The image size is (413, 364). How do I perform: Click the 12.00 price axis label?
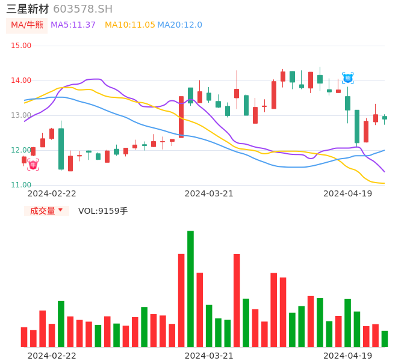click(21, 150)
